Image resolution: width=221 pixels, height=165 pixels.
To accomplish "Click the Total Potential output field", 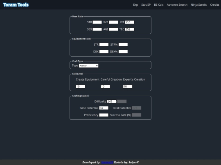I will [x=137, y=108].
